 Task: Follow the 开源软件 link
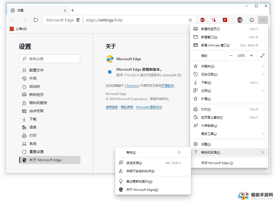coord(168,86)
